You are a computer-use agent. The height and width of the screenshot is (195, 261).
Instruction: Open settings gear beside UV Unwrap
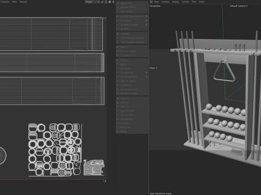146,21
